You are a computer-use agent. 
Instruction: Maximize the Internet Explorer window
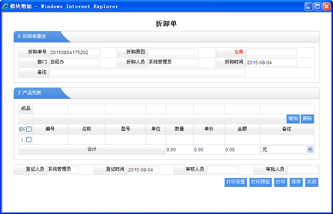tap(318, 6)
